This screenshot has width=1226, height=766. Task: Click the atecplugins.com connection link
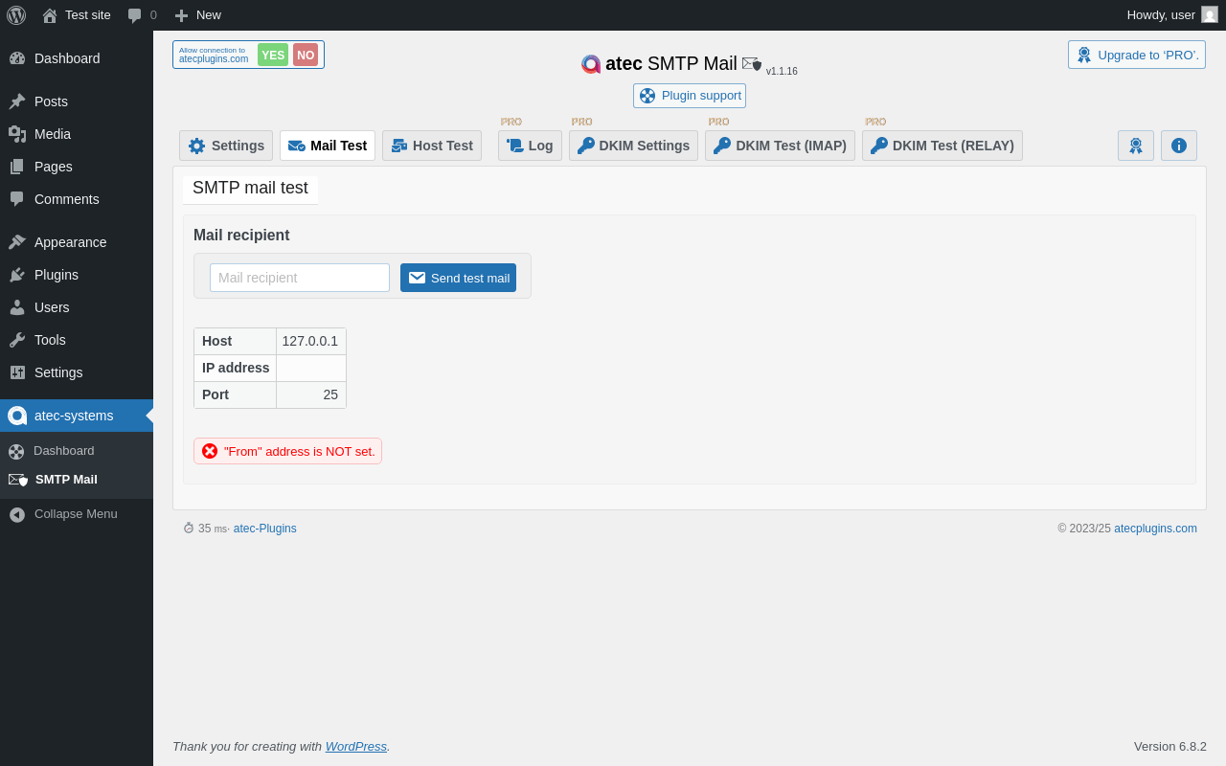click(x=214, y=59)
